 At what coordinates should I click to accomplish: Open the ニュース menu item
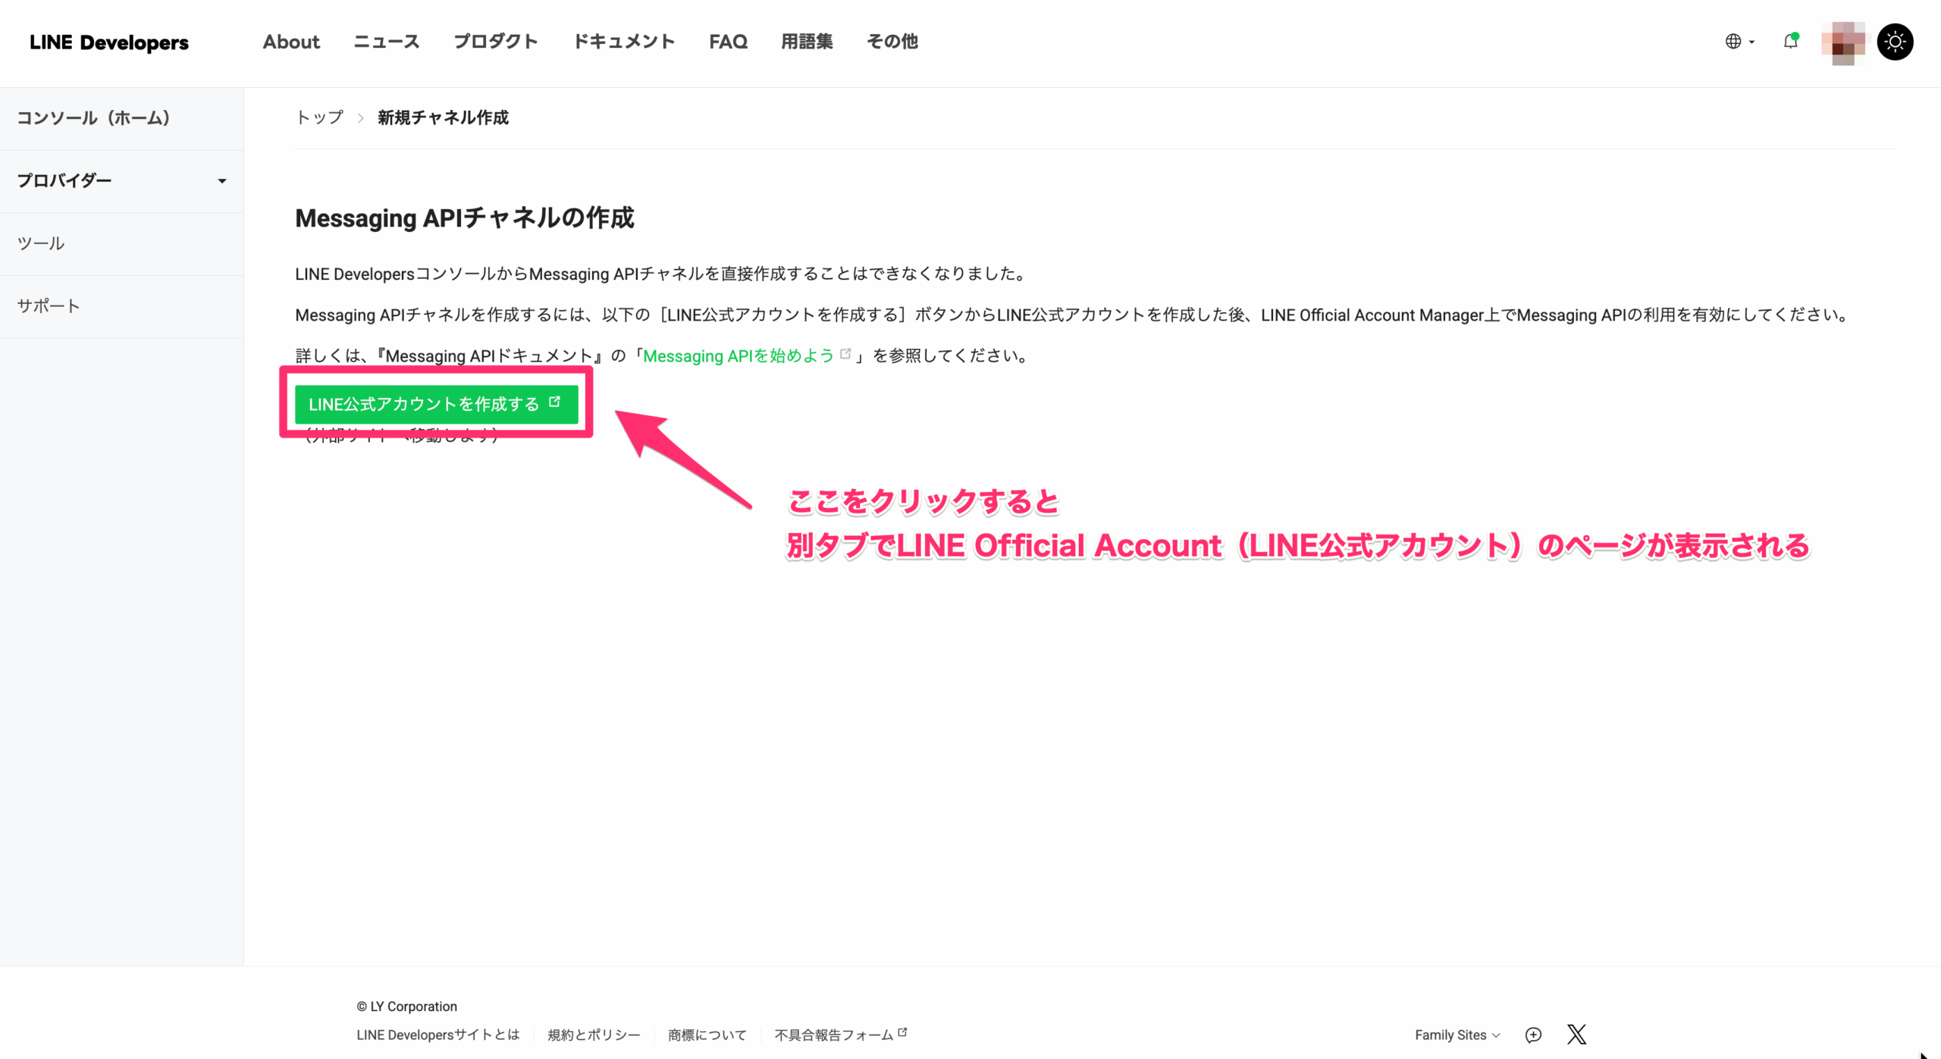tap(387, 42)
